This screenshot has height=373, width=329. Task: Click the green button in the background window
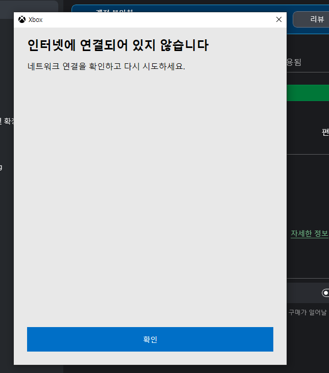pos(308,93)
